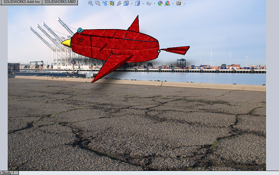Open Edit Appearance color ball
This screenshot has height=175, width=279.
[x=160, y=3]
